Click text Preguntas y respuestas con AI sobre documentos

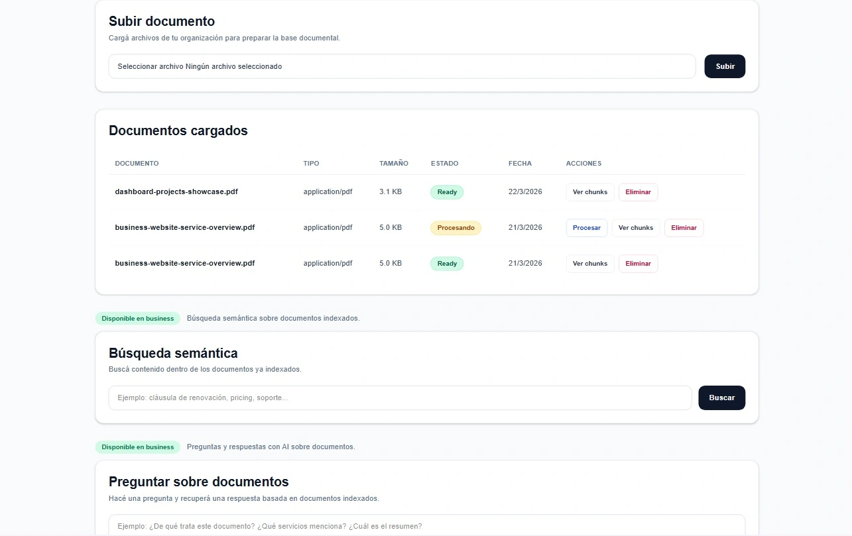[x=271, y=447]
